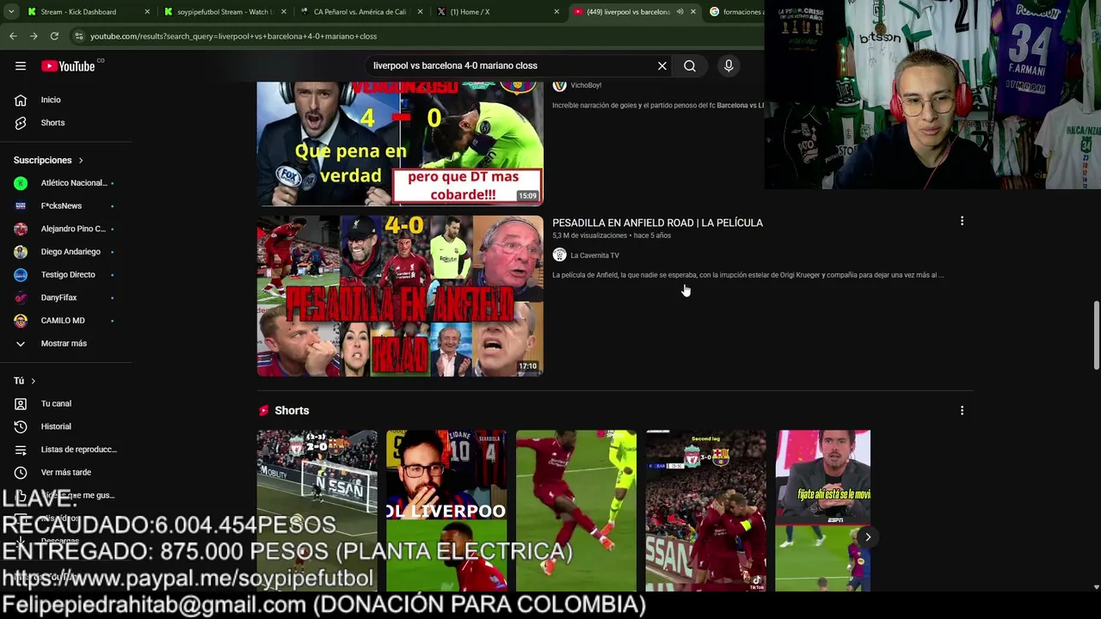Open the browser tab search dropdown
Screen dimensions: 1101x619
pyautogui.click(x=11, y=12)
